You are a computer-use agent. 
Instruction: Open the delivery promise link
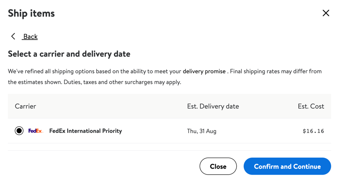click(x=204, y=71)
